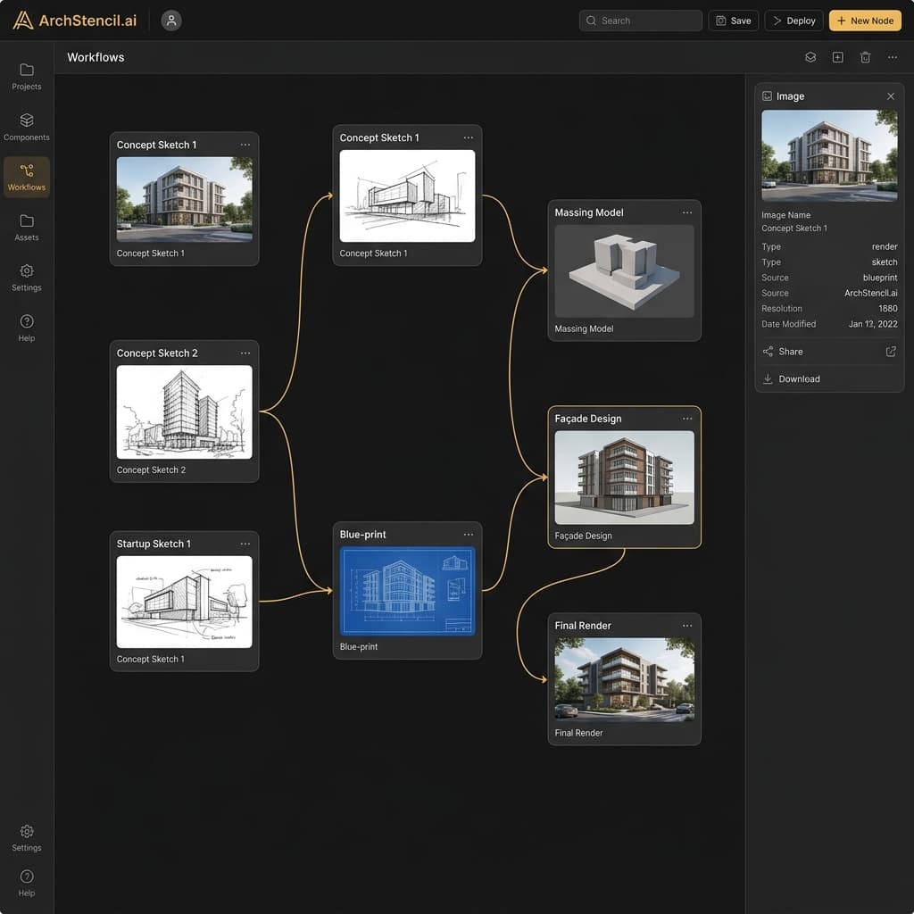Click the trash icon to delete the selection
The image size is (914, 914).
[x=864, y=56]
